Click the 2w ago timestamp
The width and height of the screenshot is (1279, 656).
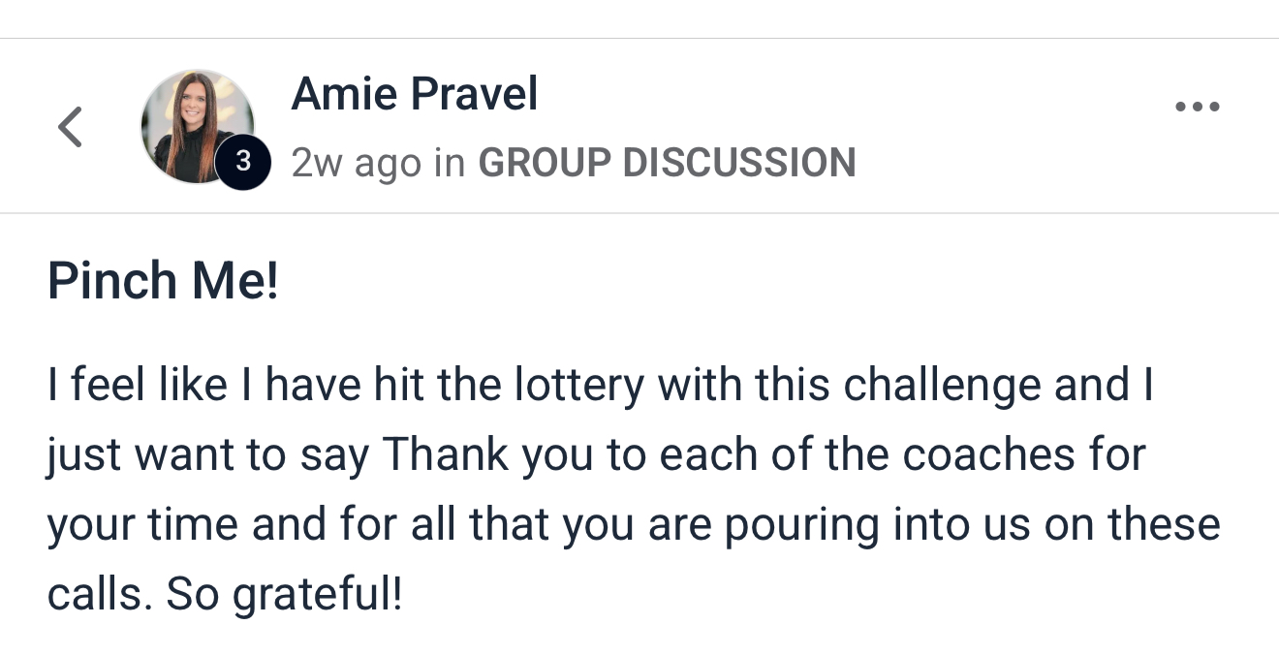(x=357, y=164)
